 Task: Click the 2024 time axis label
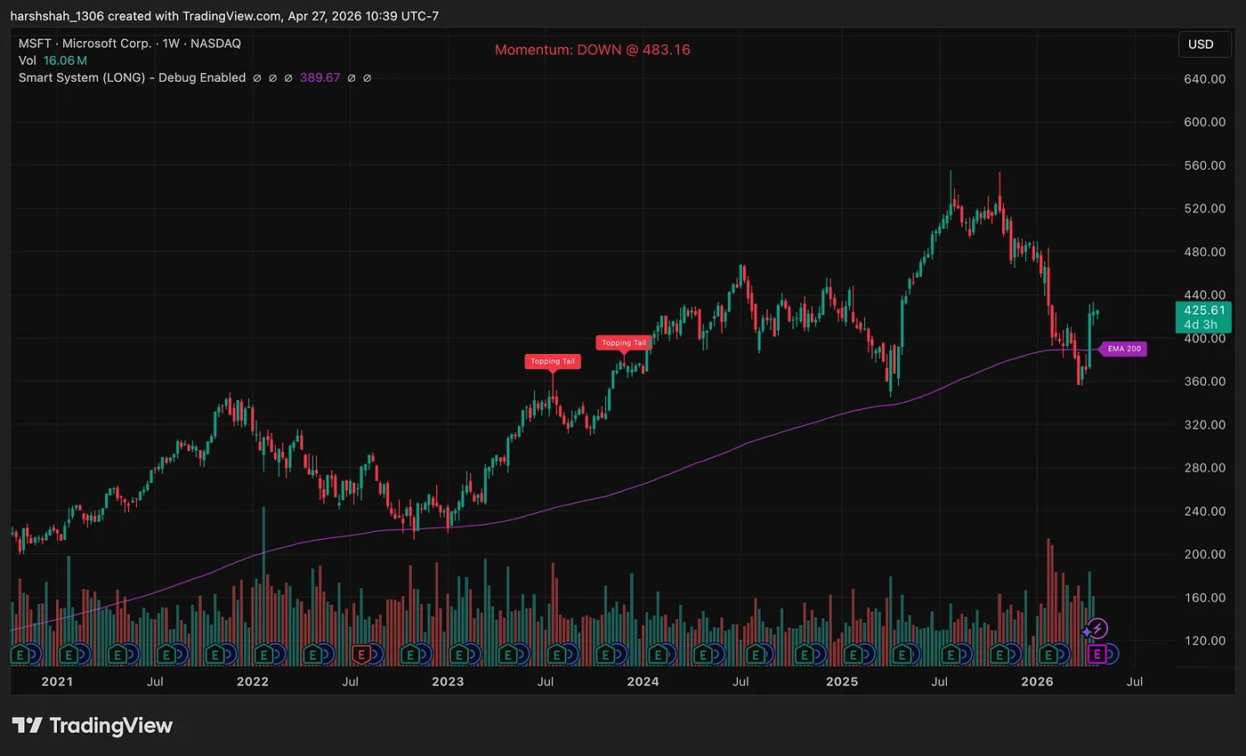click(x=643, y=682)
